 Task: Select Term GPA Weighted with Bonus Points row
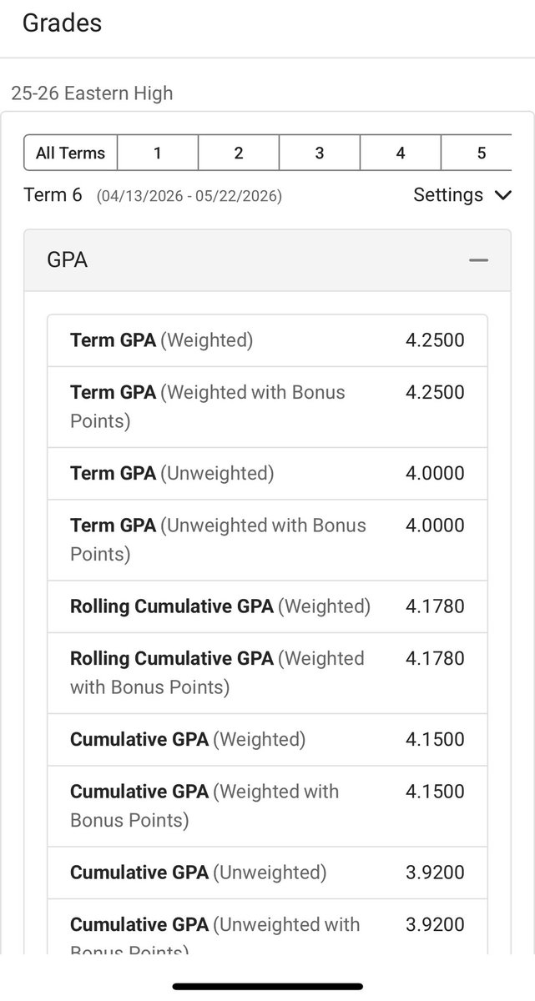pos(267,407)
